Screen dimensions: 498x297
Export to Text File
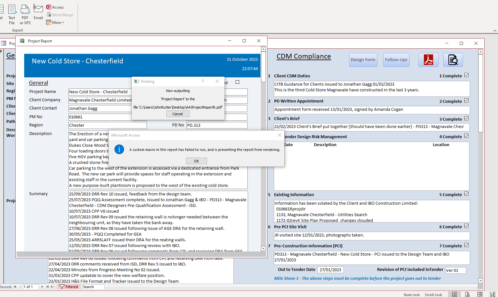click(12, 14)
